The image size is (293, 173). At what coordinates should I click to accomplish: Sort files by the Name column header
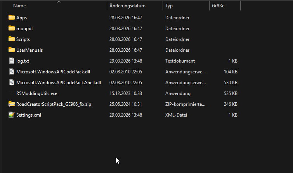pos(19,6)
